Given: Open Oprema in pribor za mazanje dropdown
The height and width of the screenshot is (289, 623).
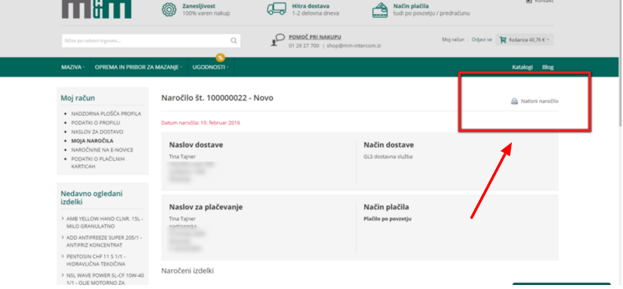Looking at the screenshot, I should point(139,67).
